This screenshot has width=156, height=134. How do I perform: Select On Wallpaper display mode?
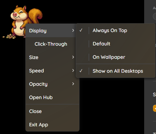pos(116,57)
